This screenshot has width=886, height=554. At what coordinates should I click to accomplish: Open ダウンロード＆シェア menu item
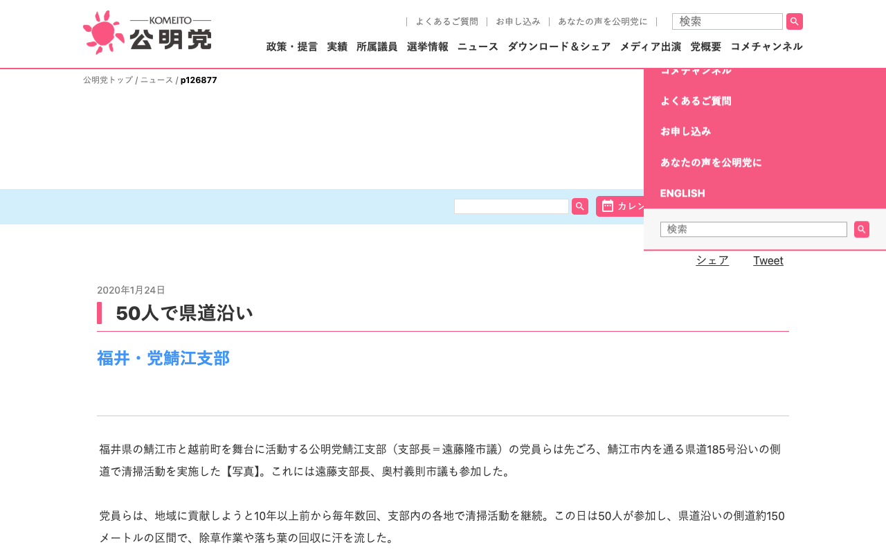pyautogui.click(x=559, y=46)
